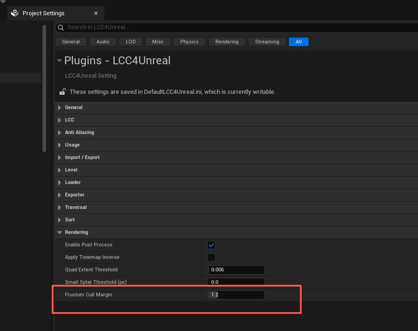Click the 'Apply Tonemap Inverse' label
This screenshot has width=418, height=331.
pyautogui.click(x=92, y=257)
